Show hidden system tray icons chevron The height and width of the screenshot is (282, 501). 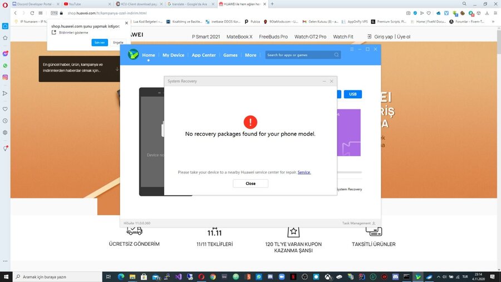tap(438, 276)
